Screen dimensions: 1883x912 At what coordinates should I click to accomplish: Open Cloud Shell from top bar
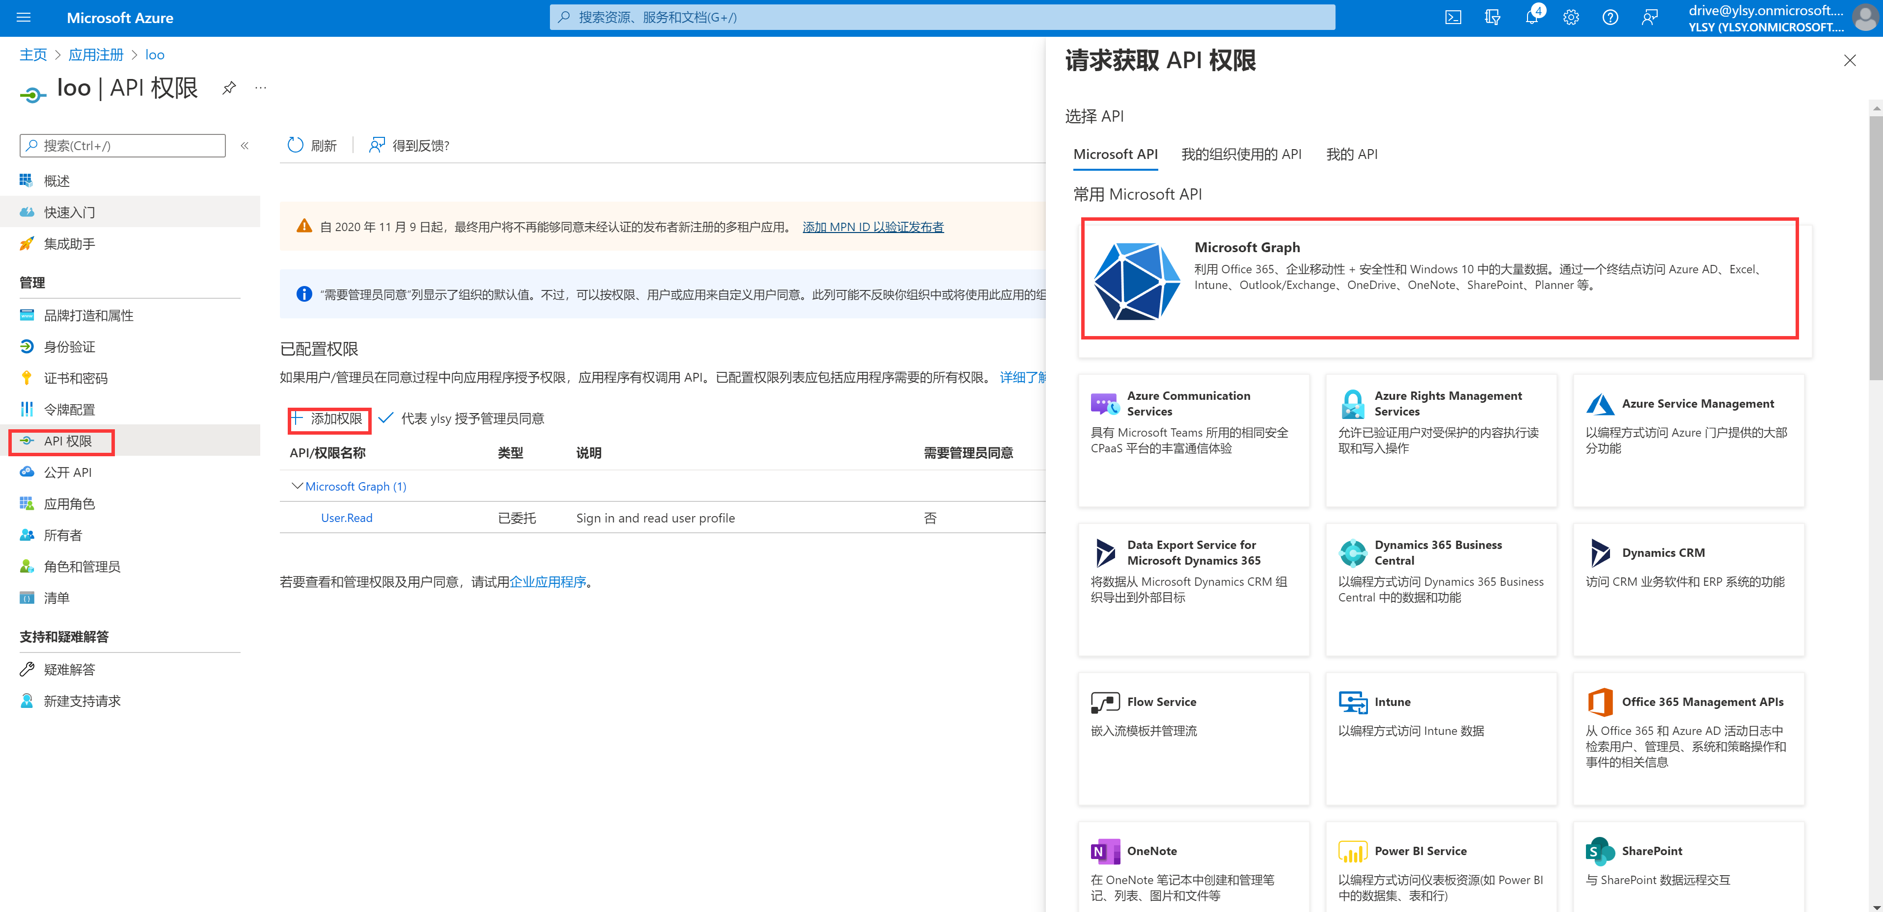[1452, 18]
